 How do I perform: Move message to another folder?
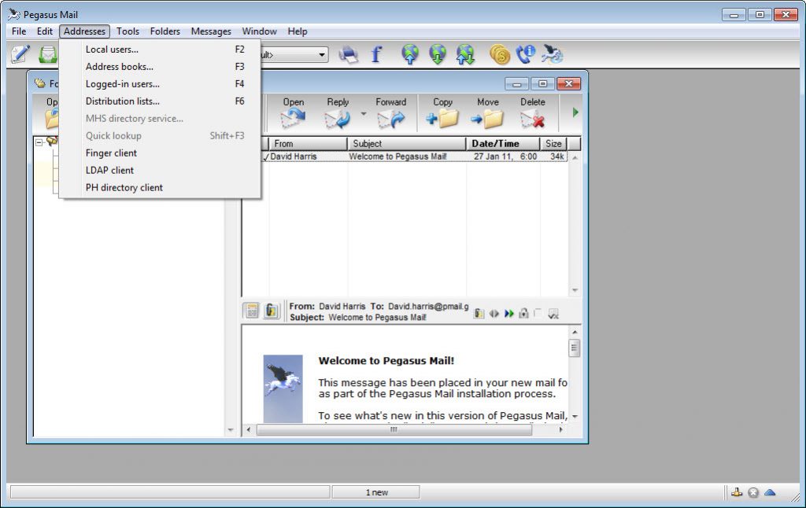[487, 112]
